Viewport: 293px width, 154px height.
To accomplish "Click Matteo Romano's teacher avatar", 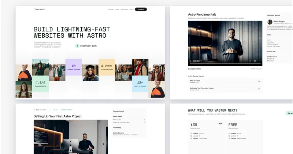I will pos(270,22).
